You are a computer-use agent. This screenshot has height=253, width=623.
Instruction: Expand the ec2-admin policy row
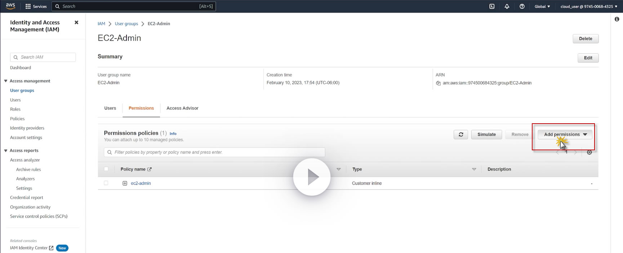pos(125,183)
